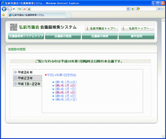Click the Internet Explorer title bar icon
This screenshot has height=139, width=166.
coord(3,3)
